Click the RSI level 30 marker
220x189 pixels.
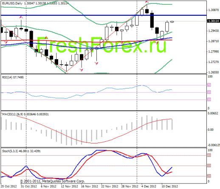pos(209,100)
